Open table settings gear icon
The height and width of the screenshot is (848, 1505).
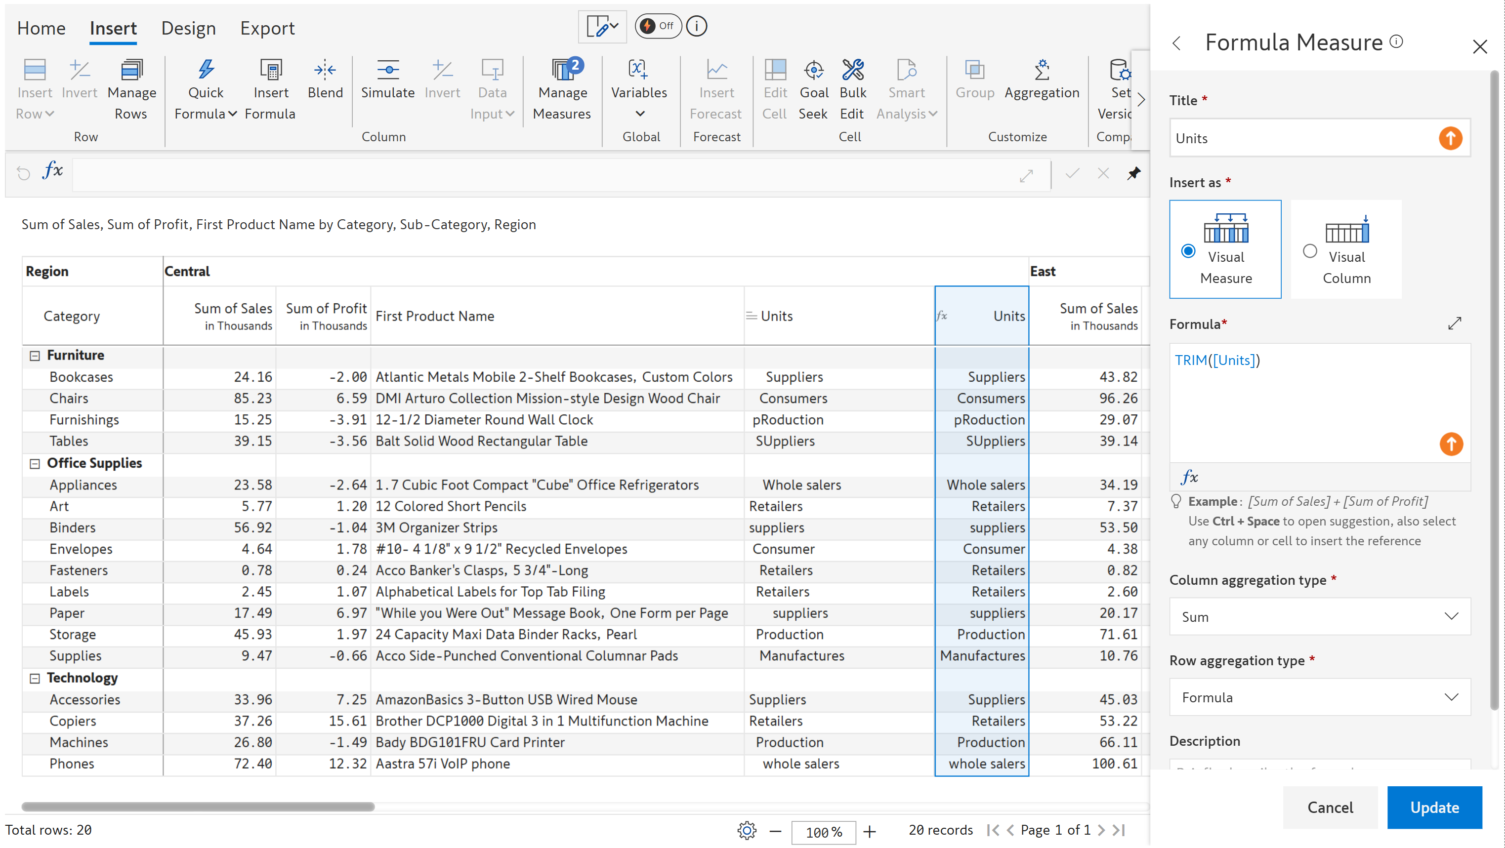(x=746, y=831)
